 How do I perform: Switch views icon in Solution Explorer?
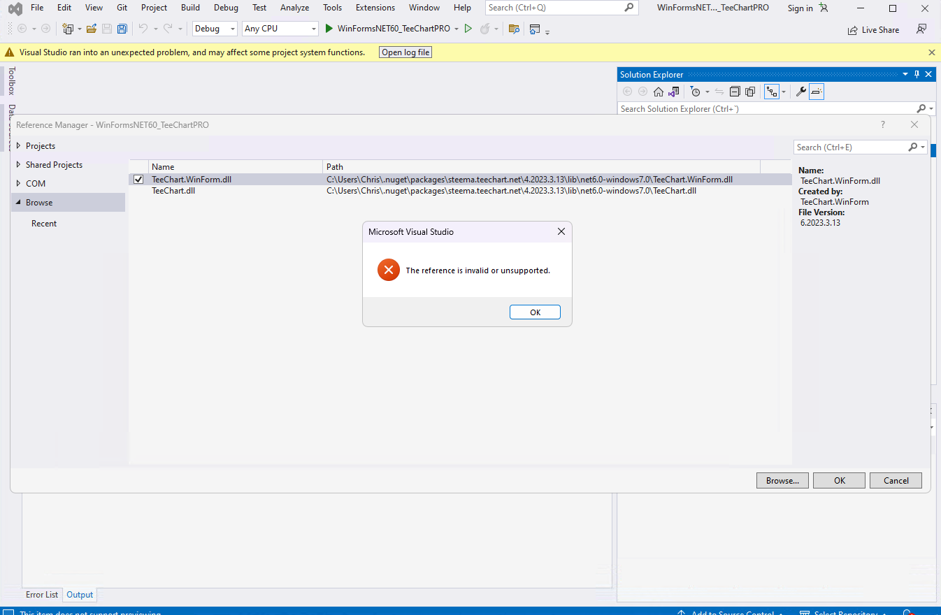coord(674,92)
